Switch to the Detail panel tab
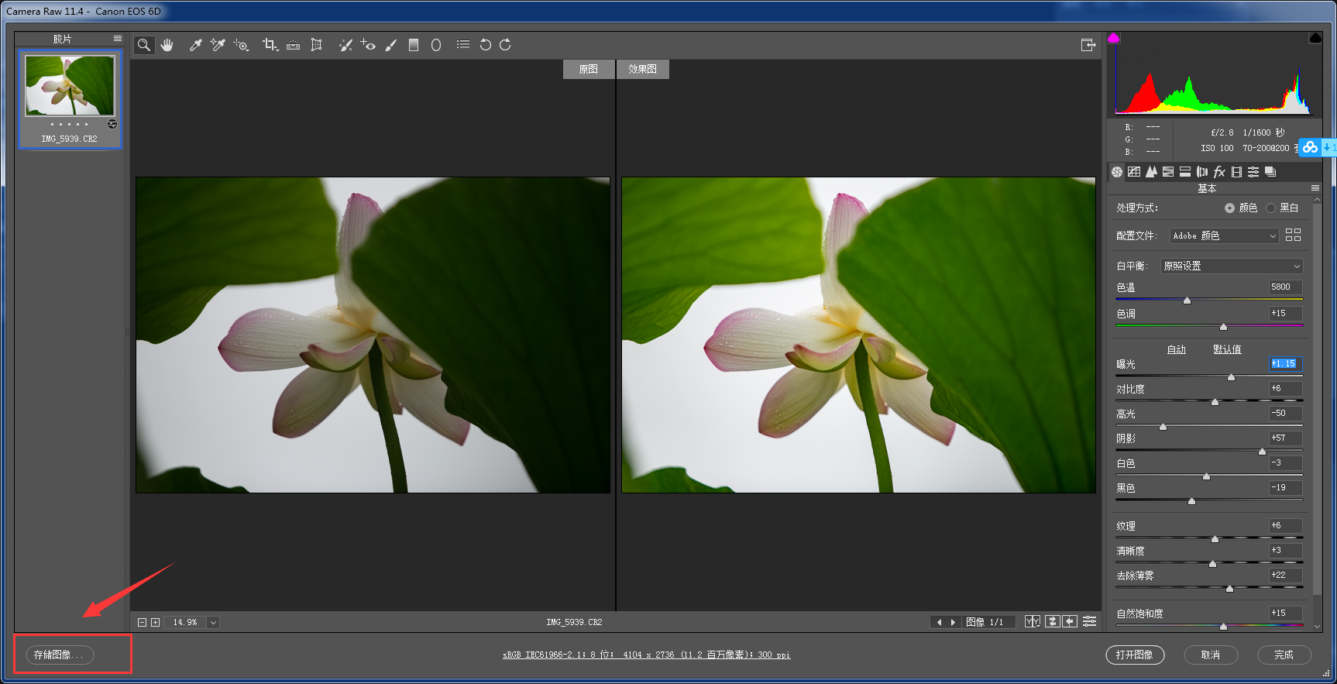Screen dimensions: 1337x684 (x=1151, y=172)
